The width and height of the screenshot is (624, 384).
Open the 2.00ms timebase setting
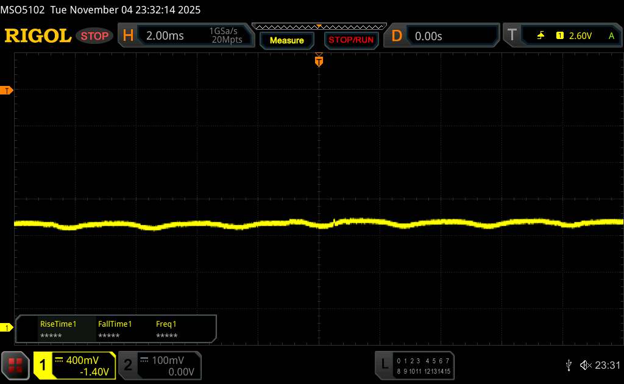point(165,36)
